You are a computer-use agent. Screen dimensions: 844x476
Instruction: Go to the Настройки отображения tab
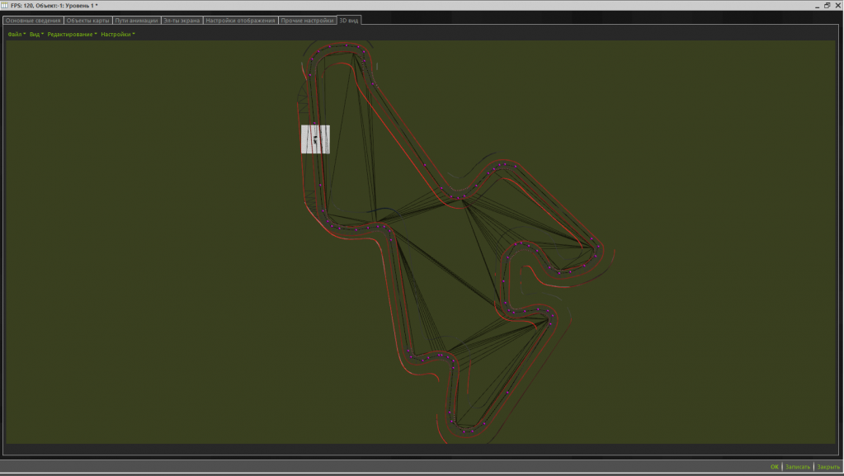click(240, 20)
